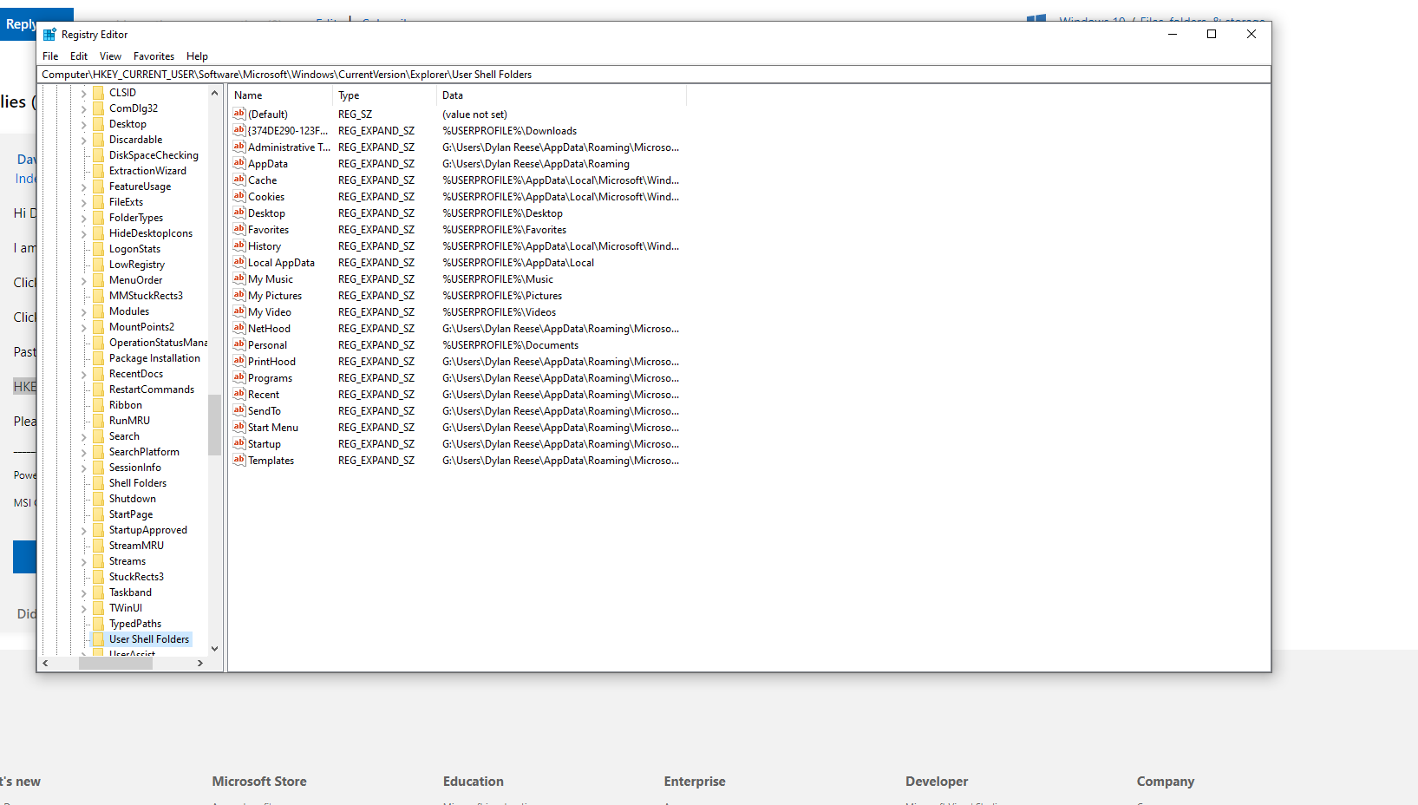Select the icon beside the Favorites value
Viewport: 1418px width, 805px height.
[239, 229]
